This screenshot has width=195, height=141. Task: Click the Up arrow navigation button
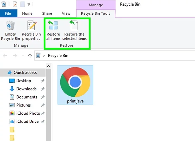[x=30, y=56]
